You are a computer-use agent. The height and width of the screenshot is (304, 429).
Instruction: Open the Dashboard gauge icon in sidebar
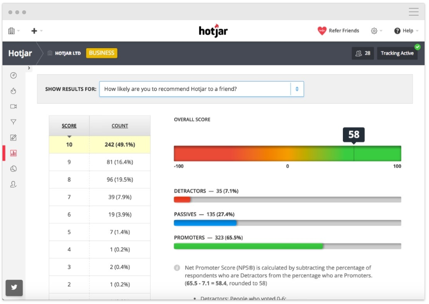click(13, 75)
